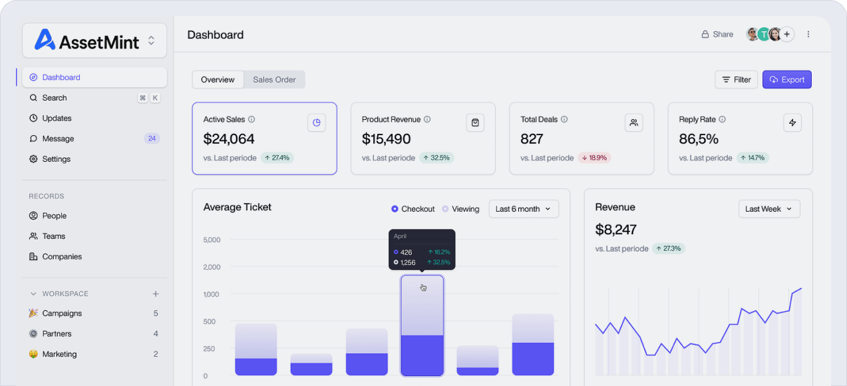Click the Reply Rate info icon

click(x=723, y=119)
